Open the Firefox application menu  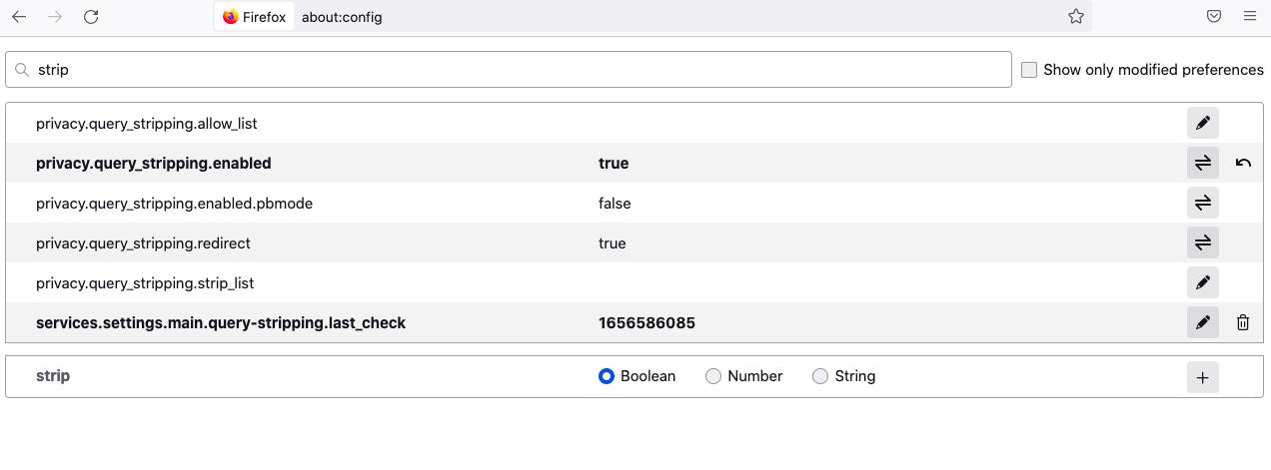(x=1250, y=16)
